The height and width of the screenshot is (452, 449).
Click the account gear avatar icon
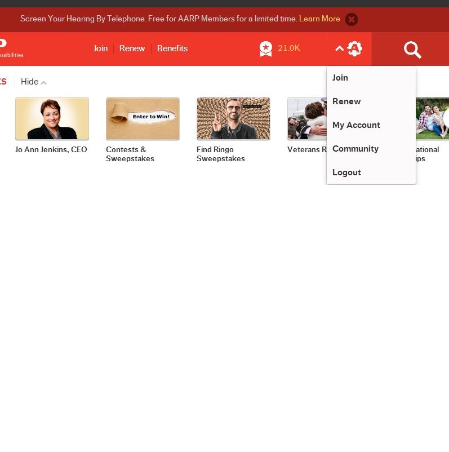tap(354, 49)
